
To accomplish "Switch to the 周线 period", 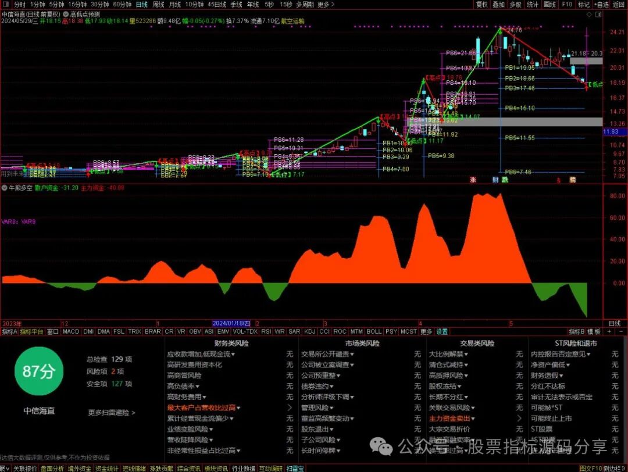I will [x=159, y=5].
